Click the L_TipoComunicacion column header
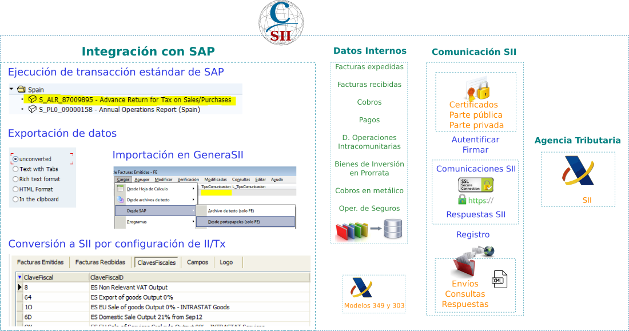 249,186
